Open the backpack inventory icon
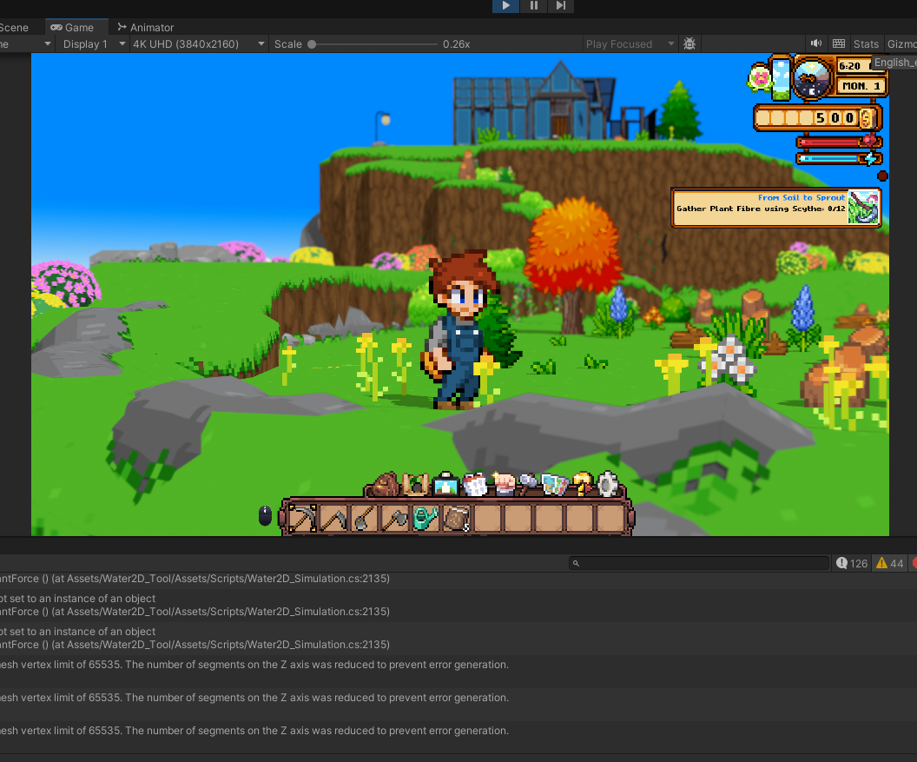Viewport: 917px width, 762px height. pos(385,483)
